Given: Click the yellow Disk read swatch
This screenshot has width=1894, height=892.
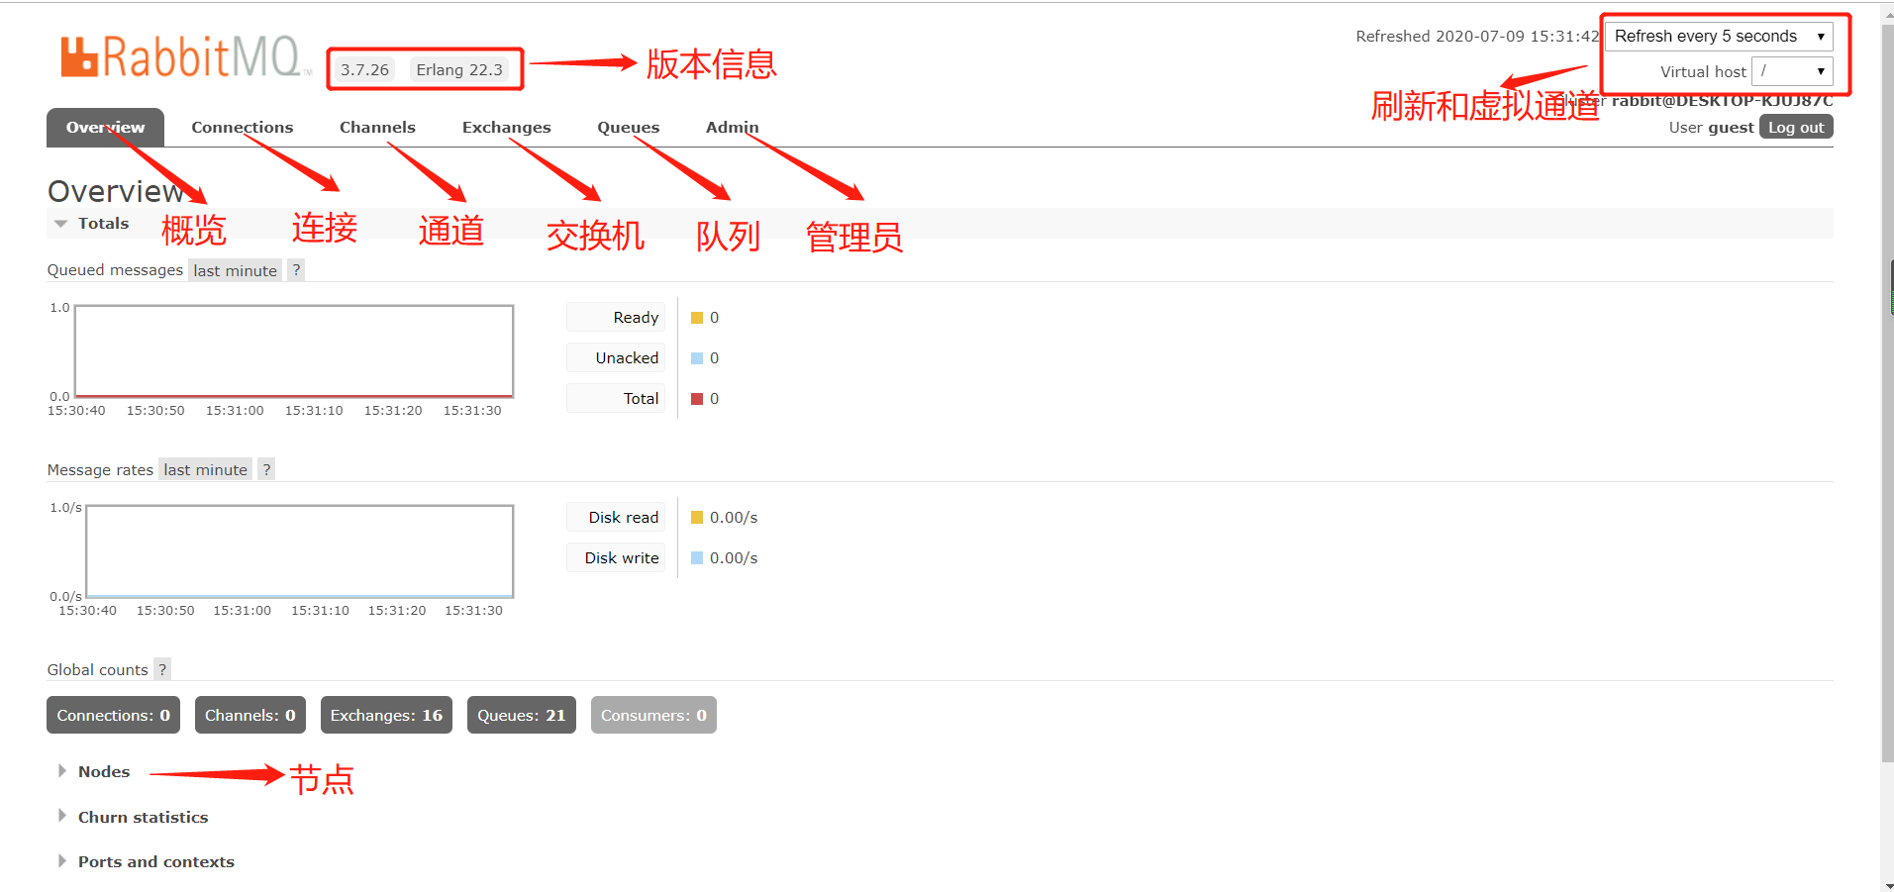Looking at the screenshot, I should pyautogui.click(x=697, y=518).
